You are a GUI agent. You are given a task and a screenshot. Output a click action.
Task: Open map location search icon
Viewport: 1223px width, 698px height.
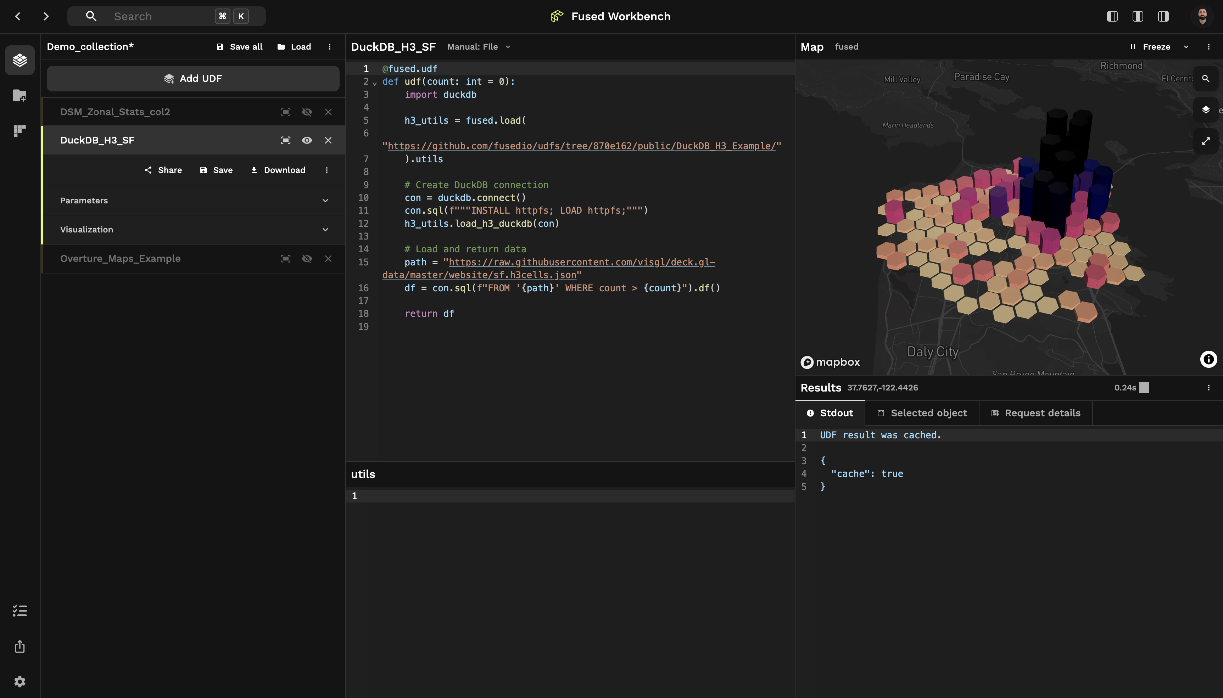tap(1206, 78)
